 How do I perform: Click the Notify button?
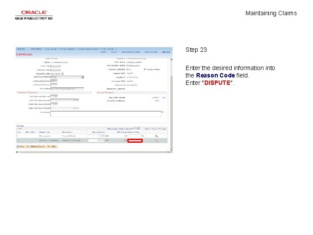coord(52,147)
